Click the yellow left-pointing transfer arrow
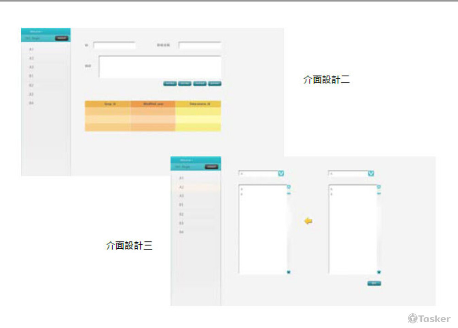 (308, 221)
